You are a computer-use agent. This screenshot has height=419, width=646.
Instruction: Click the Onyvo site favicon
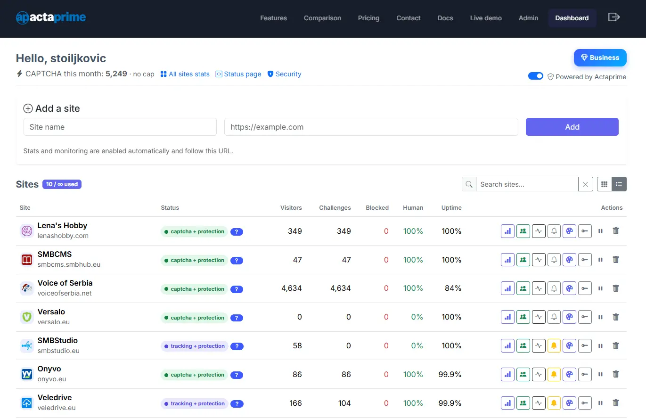pyautogui.click(x=27, y=374)
